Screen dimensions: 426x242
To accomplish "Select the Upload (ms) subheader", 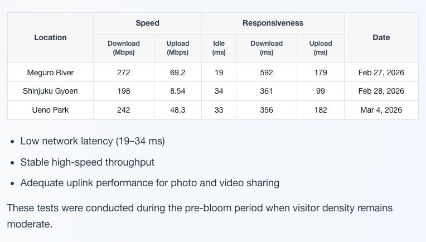I will (320, 48).
